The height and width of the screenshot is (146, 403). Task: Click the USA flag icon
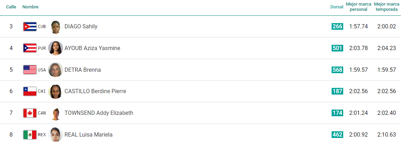(x=30, y=70)
